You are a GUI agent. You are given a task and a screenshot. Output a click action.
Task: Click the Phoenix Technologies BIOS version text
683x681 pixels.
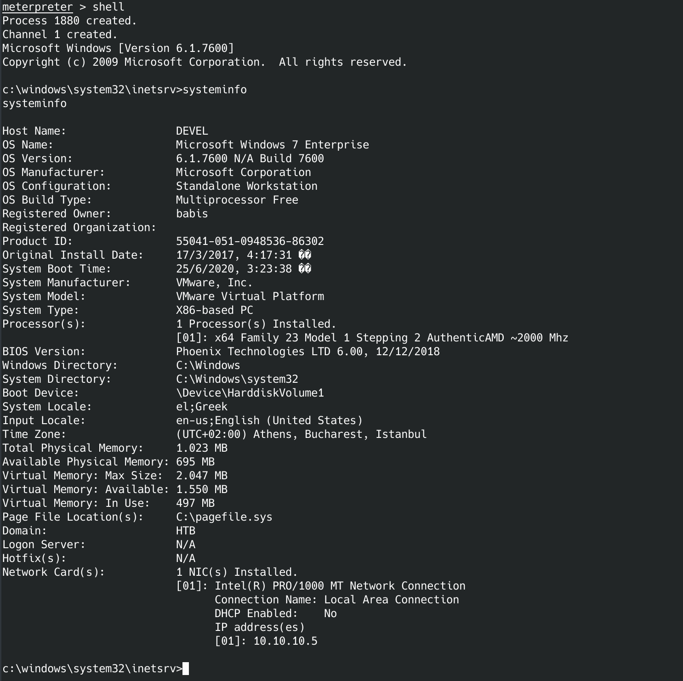click(307, 352)
